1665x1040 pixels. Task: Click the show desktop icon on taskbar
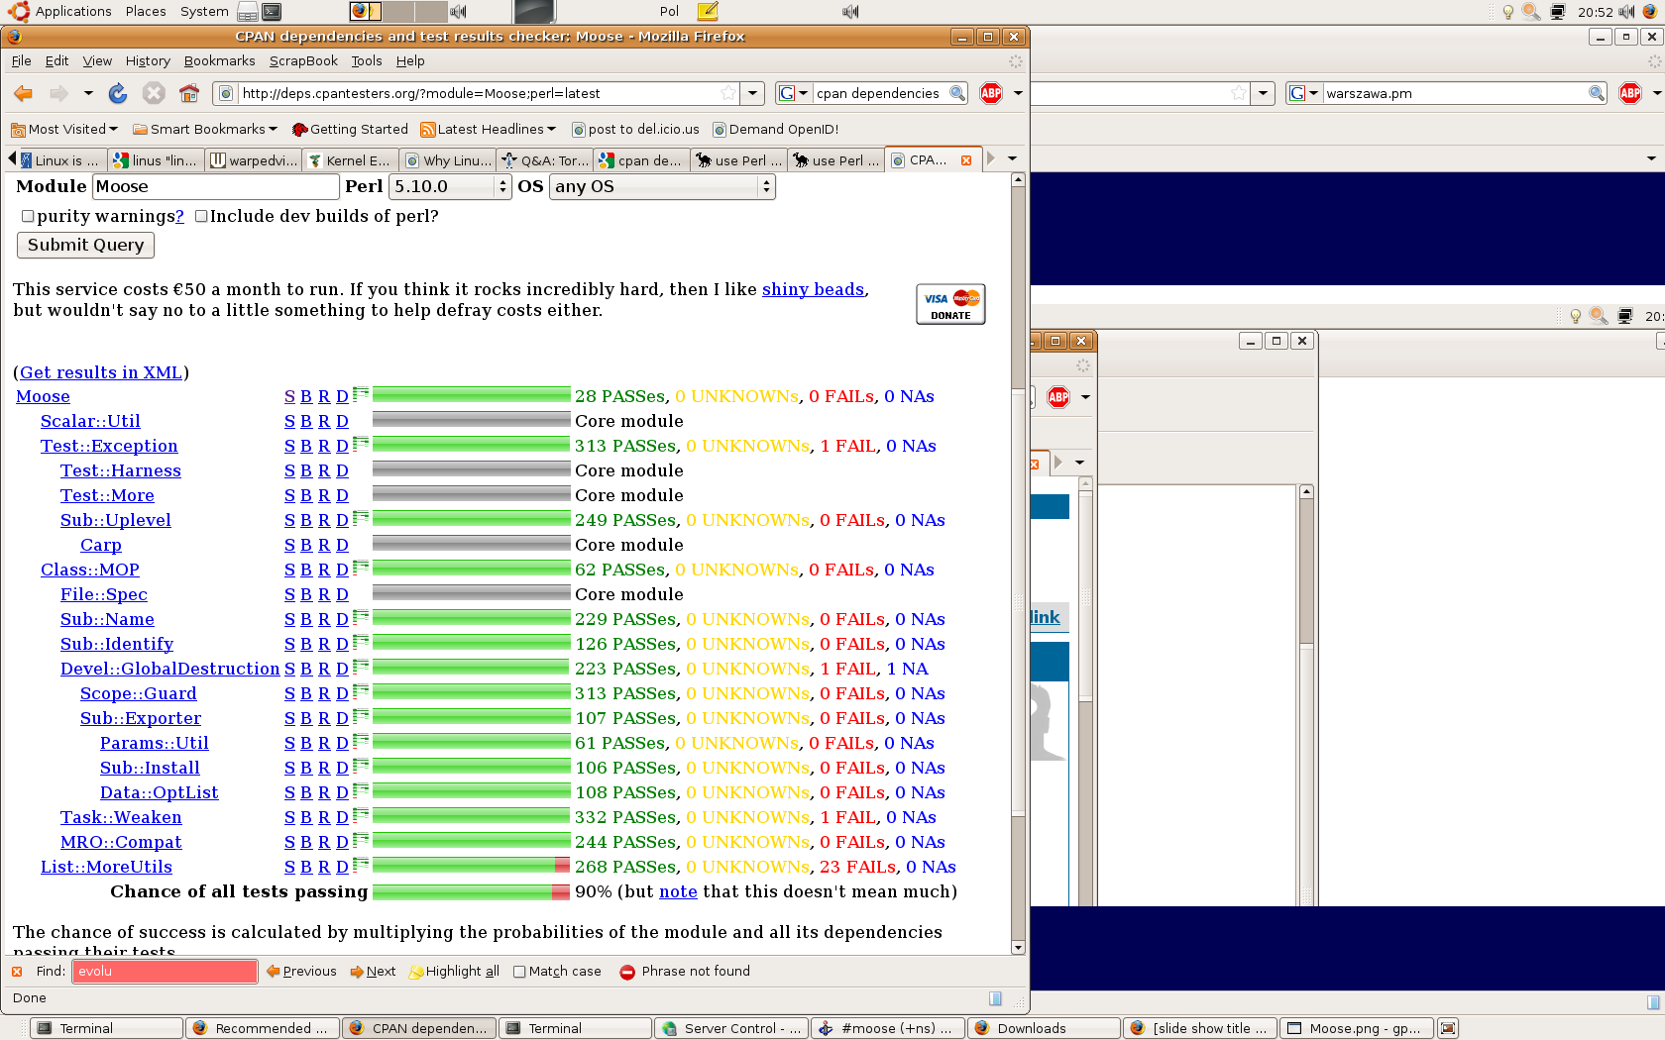(x=1448, y=1028)
